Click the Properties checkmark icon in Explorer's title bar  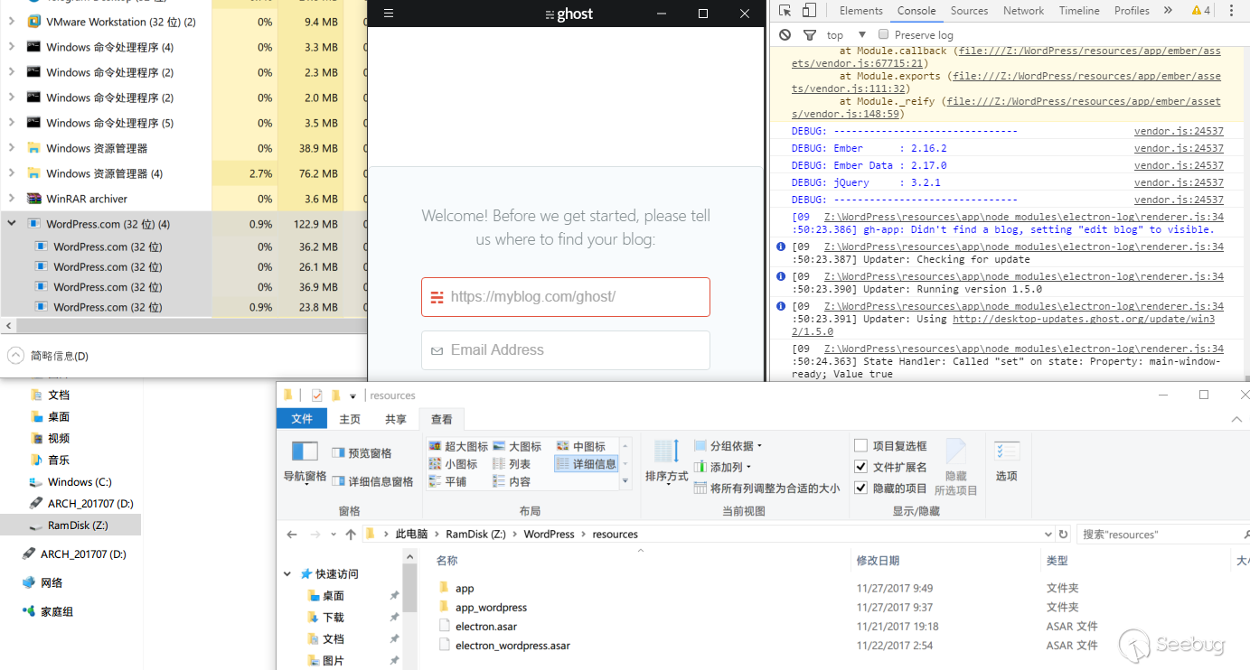click(x=316, y=395)
